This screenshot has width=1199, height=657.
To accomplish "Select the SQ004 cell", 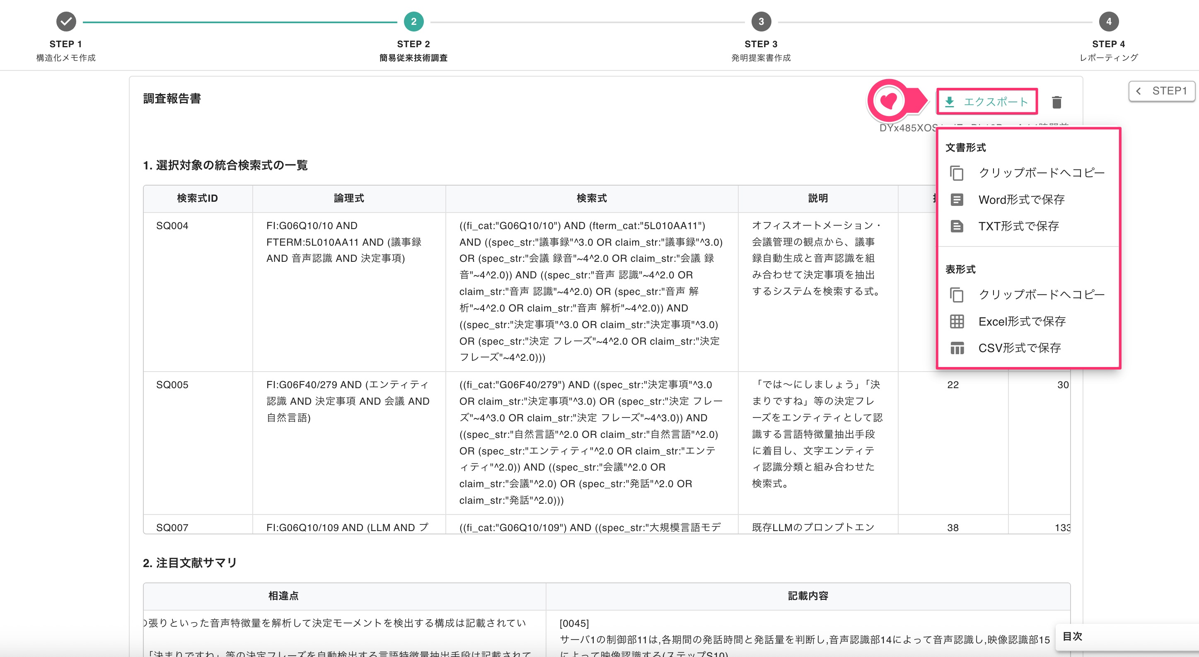I will [x=198, y=292].
